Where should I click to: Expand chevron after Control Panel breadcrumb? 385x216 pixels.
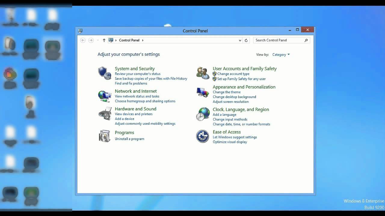pos(143,40)
